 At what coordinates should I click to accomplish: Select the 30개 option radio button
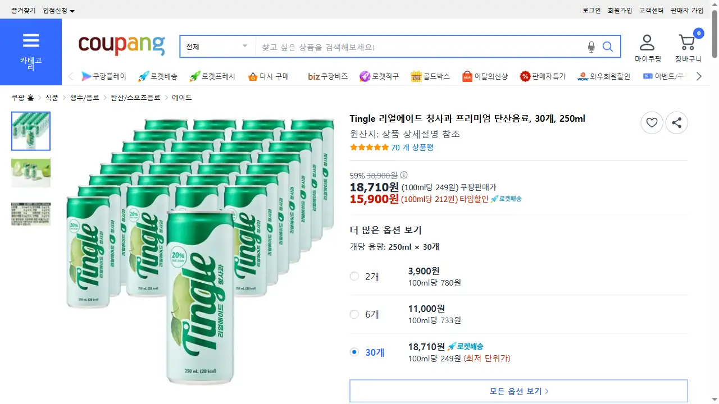click(x=354, y=352)
